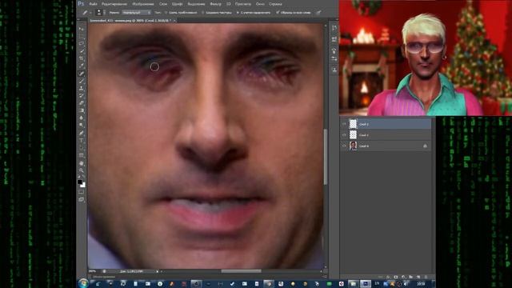Screen dimensions: 512x288
Task: Open the Справка menu
Action: (275, 4)
